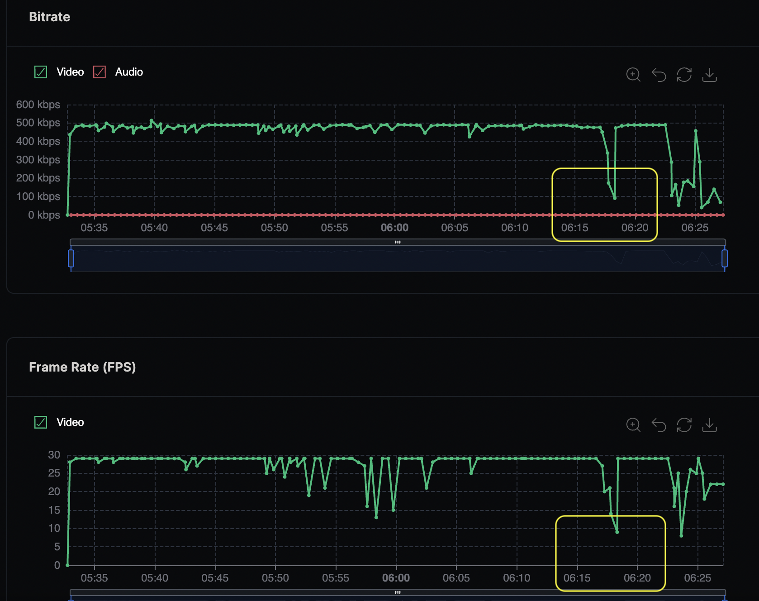Image resolution: width=759 pixels, height=601 pixels.
Task: Click the Frame Rate range slider top grip bar
Action: 398,592
